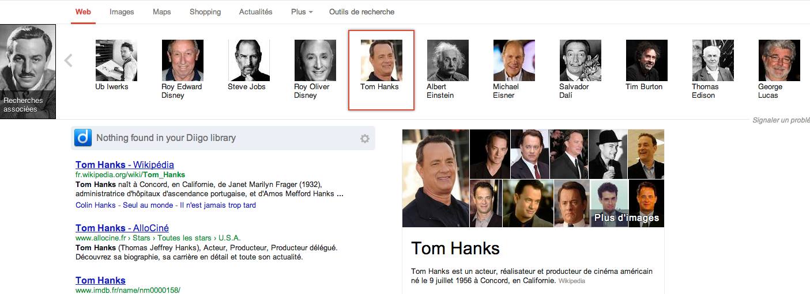The height and width of the screenshot is (294, 810).
Task: Click the Albert Einstein name label
Action: pos(440,91)
